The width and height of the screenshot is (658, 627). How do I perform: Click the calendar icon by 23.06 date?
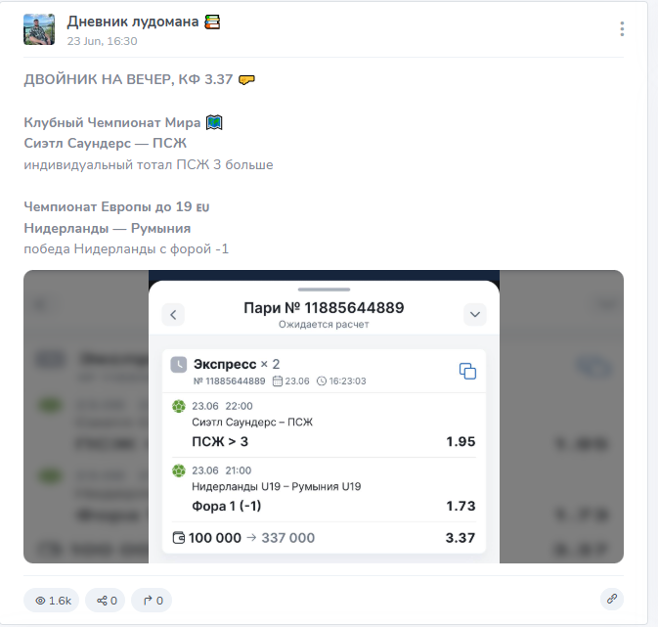[278, 381]
